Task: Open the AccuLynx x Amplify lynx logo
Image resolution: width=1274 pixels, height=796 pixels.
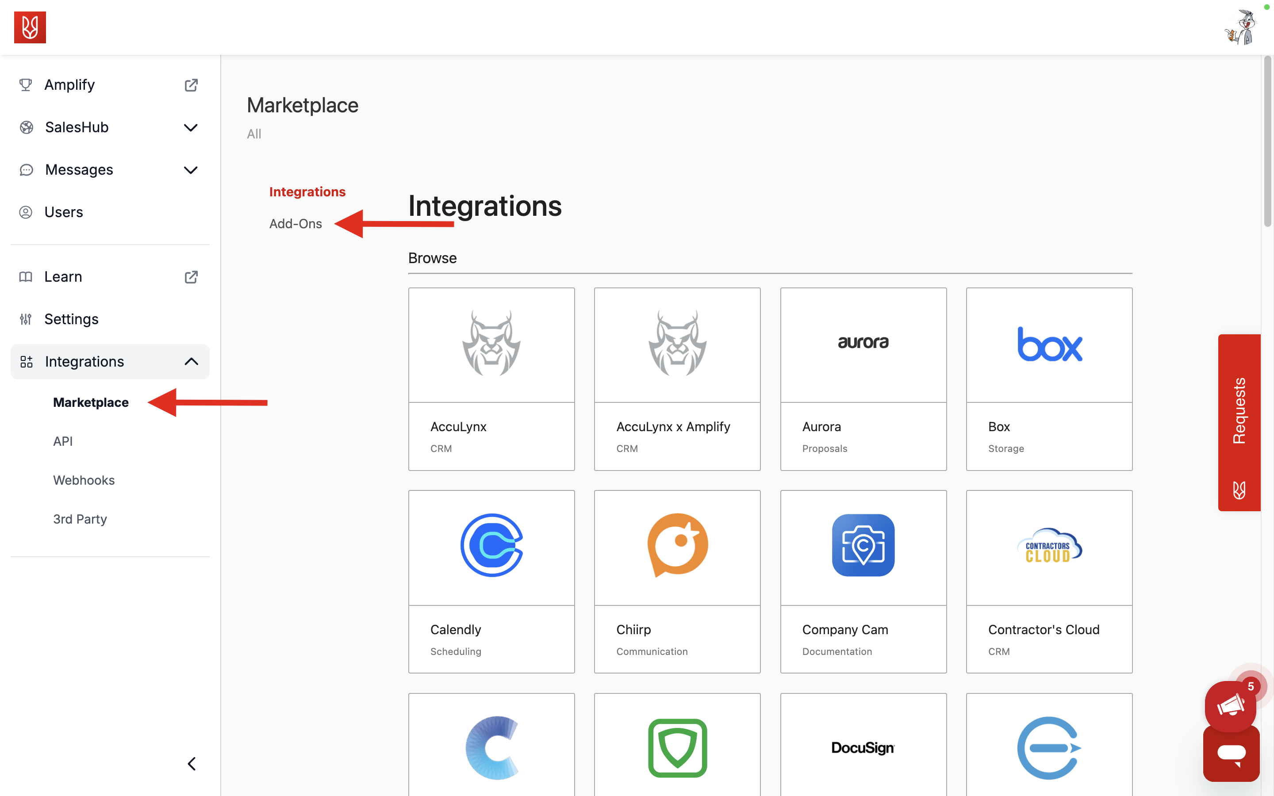Action: (677, 343)
